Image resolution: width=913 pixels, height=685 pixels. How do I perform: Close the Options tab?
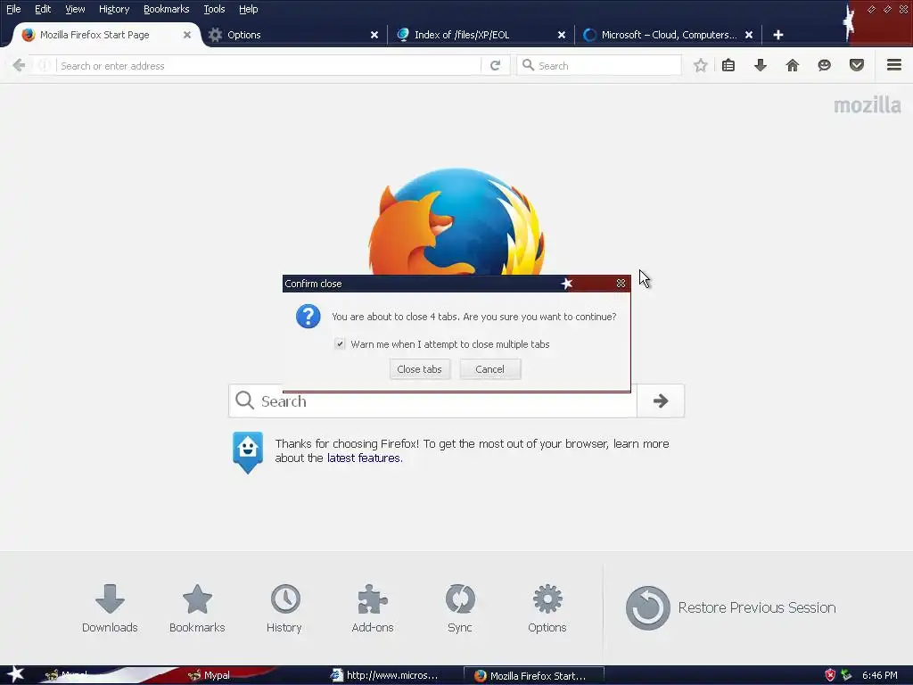[x=374, y=35]
